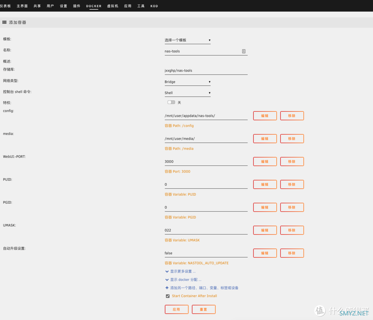This screenshot has width=373, height=320.
Task: Click 编辑 for the media path
Action: point(265,139)
